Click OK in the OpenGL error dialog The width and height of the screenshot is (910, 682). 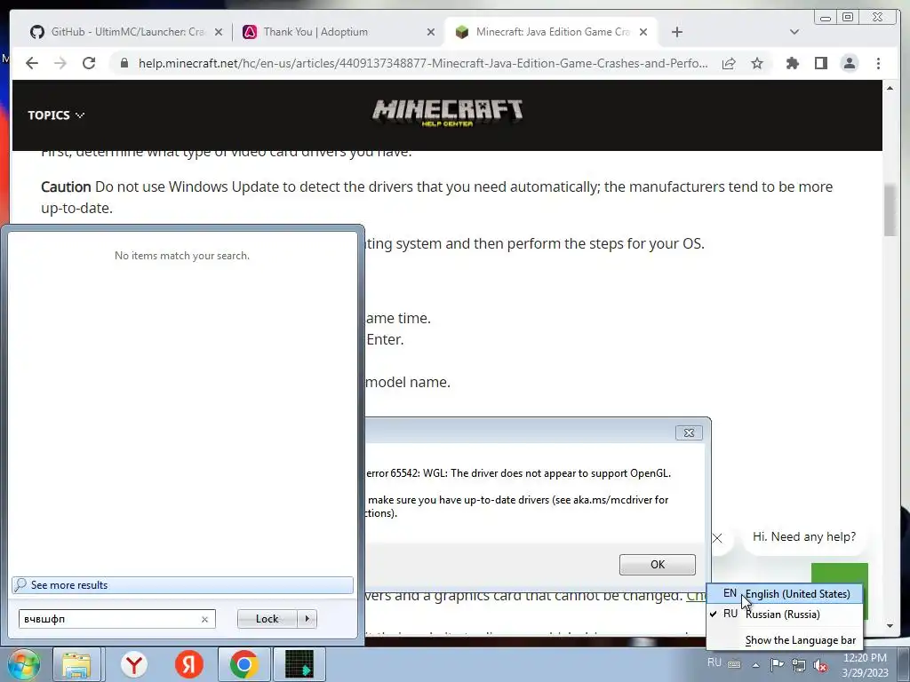(657, 564)
